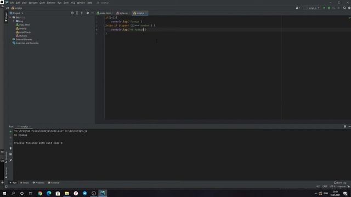Screen dimensions: 351x197
Task: Select script.js in project tree
Action: tap(21, 28)
